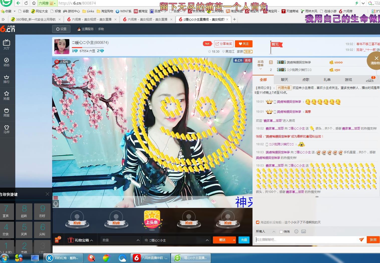Open the arrow next to 赠送 button
The height and width of the screenshot is (263, 380).
234,240
